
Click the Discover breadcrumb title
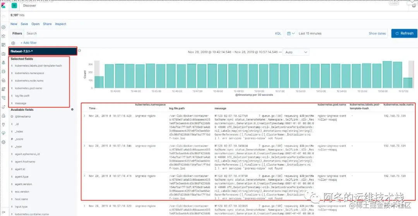tap(29, 5)
